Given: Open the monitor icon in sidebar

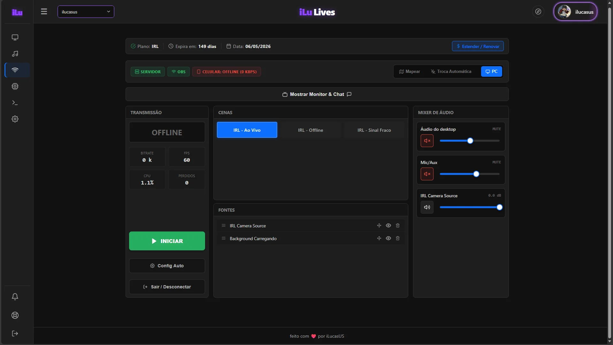Looking at the screenshot, I should click(x=15, y=37).
